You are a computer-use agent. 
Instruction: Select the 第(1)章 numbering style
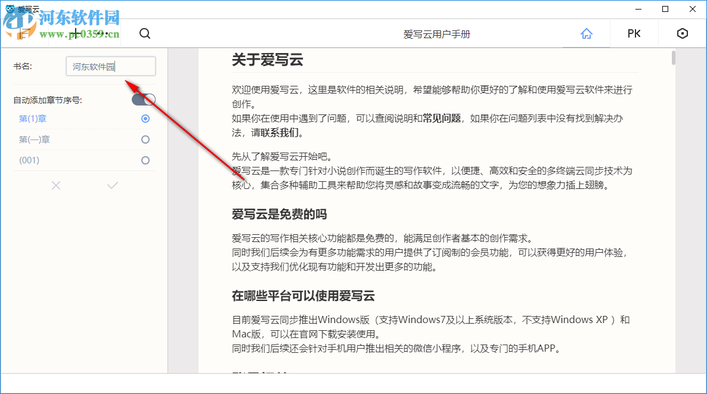click(x=145, y=118)
